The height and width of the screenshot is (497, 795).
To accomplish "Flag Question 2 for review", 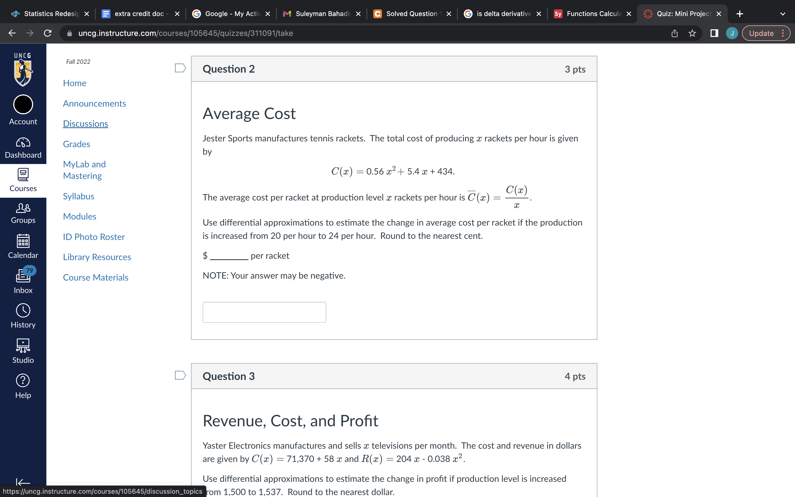I will click(180, 68).
